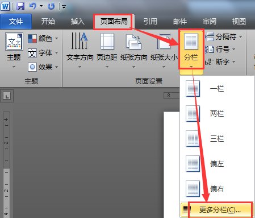This screenshot has height=218, width=255.
Task: Open the 审阅 tab
Action: (x=210, y=21)
